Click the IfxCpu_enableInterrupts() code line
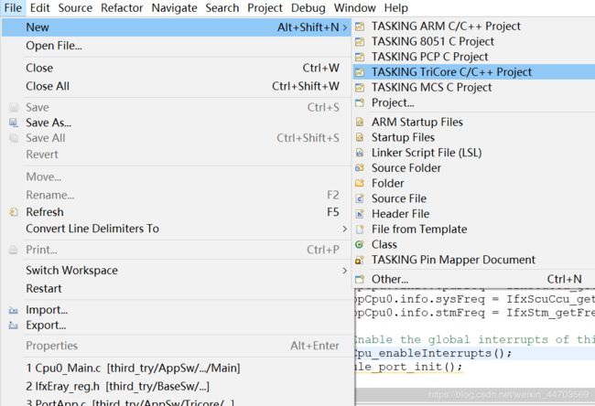The image size is (595, 406). 475,353
